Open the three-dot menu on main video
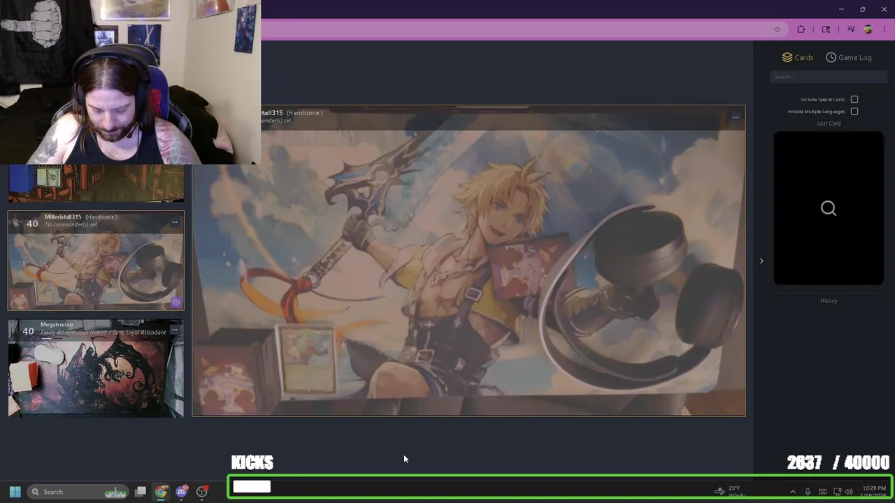Screen dimensions: 895x503 [x=736, y=117]
